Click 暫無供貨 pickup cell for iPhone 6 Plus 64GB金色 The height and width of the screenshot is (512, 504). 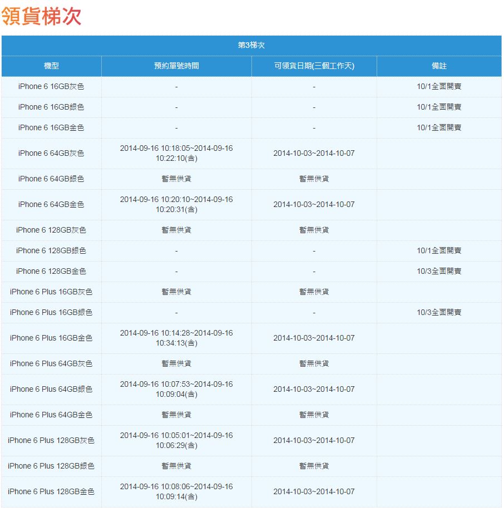(314, 415)
